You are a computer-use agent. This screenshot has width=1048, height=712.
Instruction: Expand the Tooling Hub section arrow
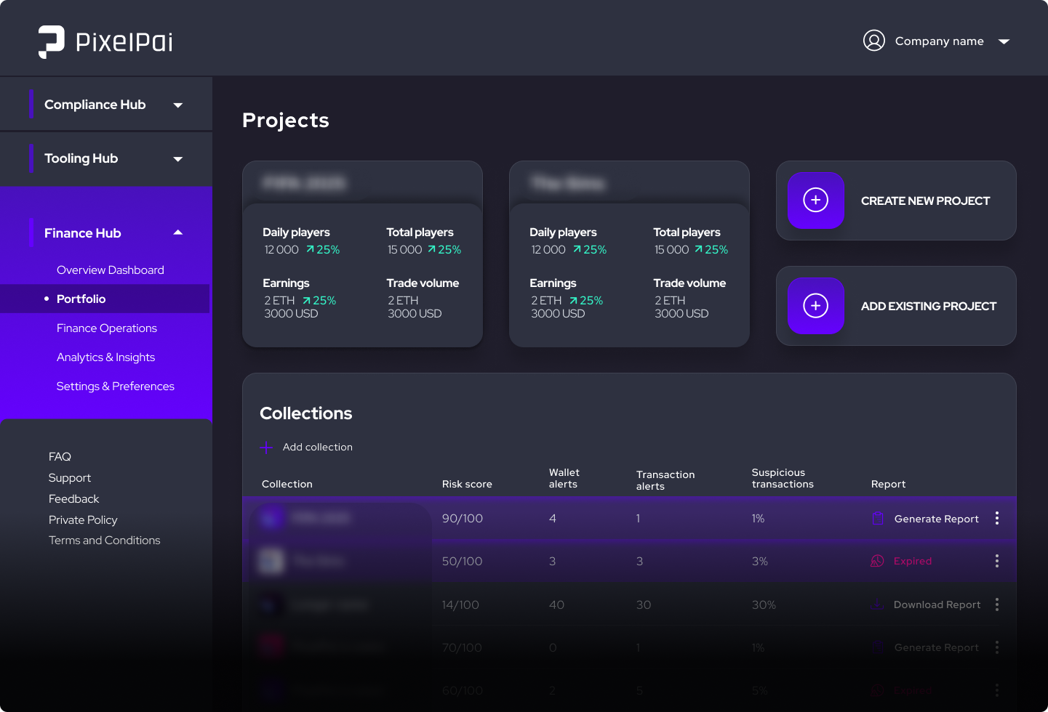178,159
